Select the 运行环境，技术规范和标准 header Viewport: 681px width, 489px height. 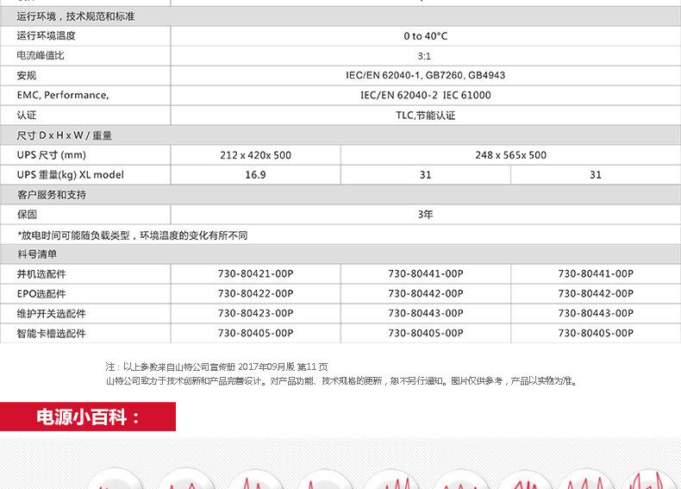coord(76,16)
